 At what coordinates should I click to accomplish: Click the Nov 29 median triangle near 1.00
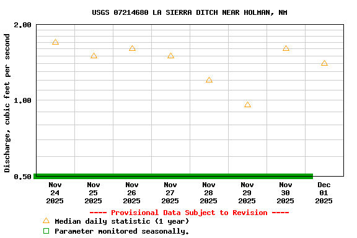pyautogui.click(x=248, y=105)
